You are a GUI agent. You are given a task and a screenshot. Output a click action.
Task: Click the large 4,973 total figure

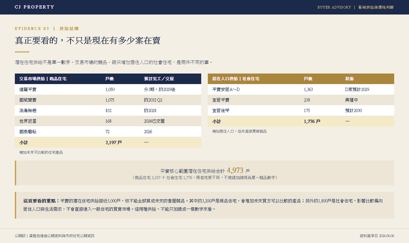(x=235, y=170)
